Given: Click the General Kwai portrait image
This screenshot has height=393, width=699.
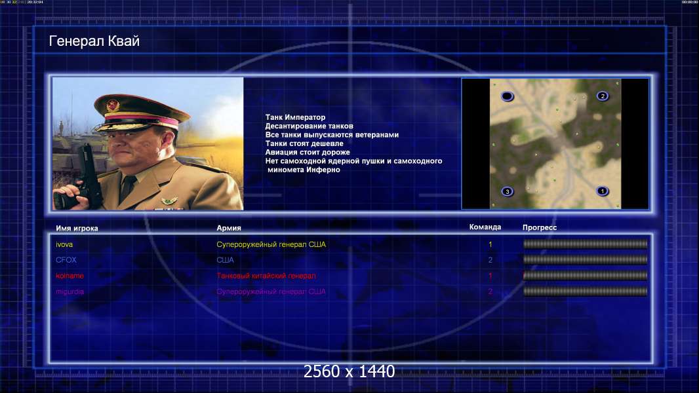Looking at the screenshot, I should (148, 143).
